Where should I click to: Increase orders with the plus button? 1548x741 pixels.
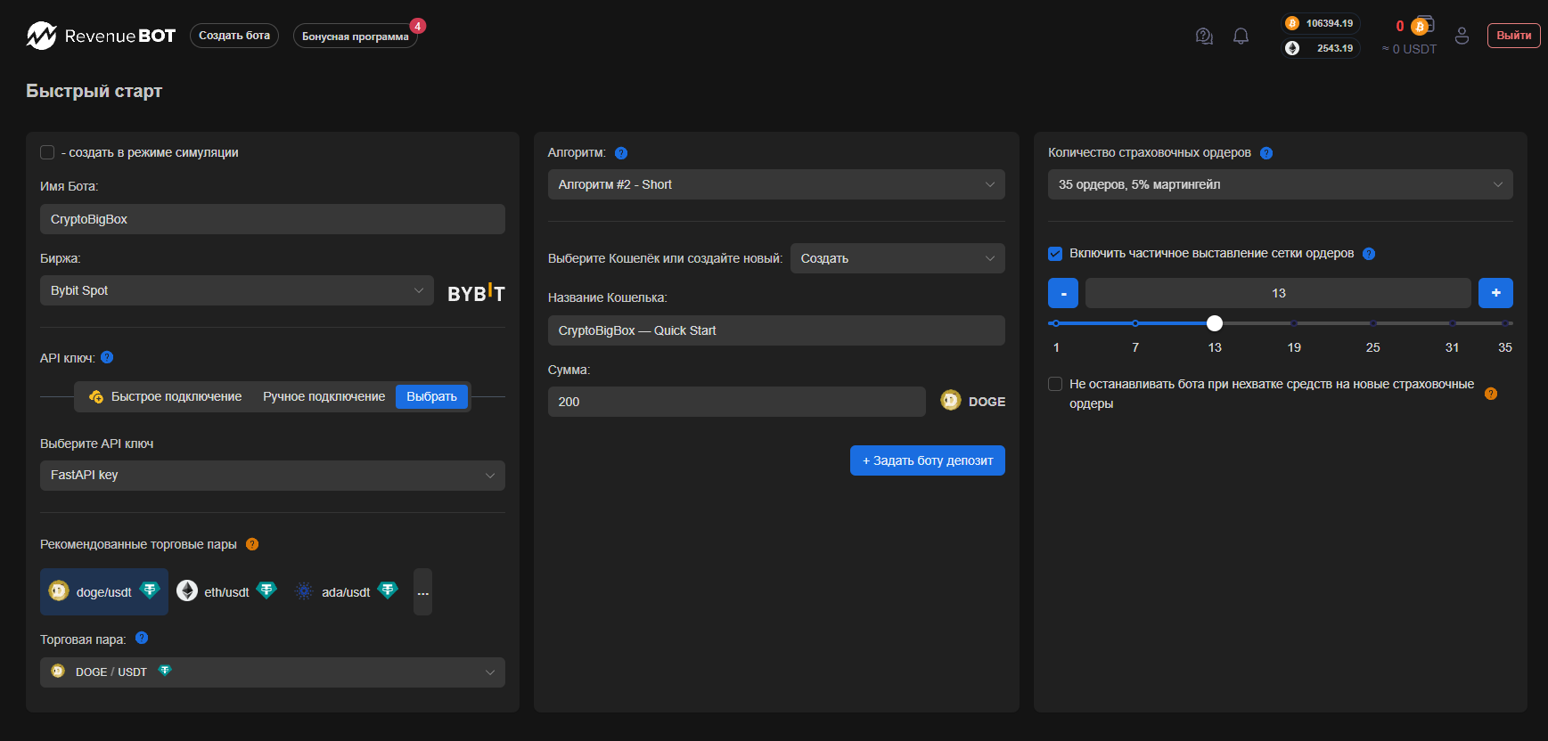[1495, 293]
